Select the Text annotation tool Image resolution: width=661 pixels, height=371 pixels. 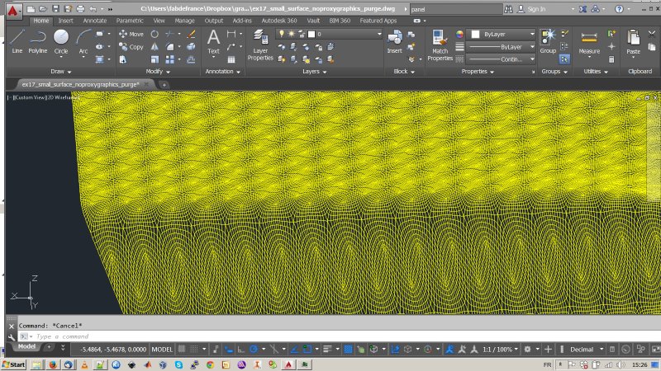point(213,41)
